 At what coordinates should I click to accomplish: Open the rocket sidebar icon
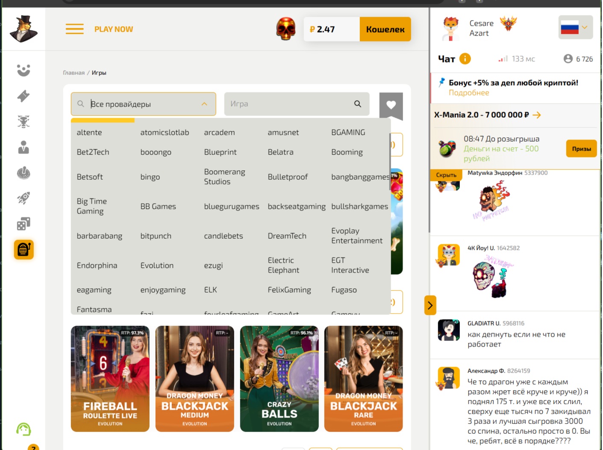pyautogui.click(x=24, y=198)
